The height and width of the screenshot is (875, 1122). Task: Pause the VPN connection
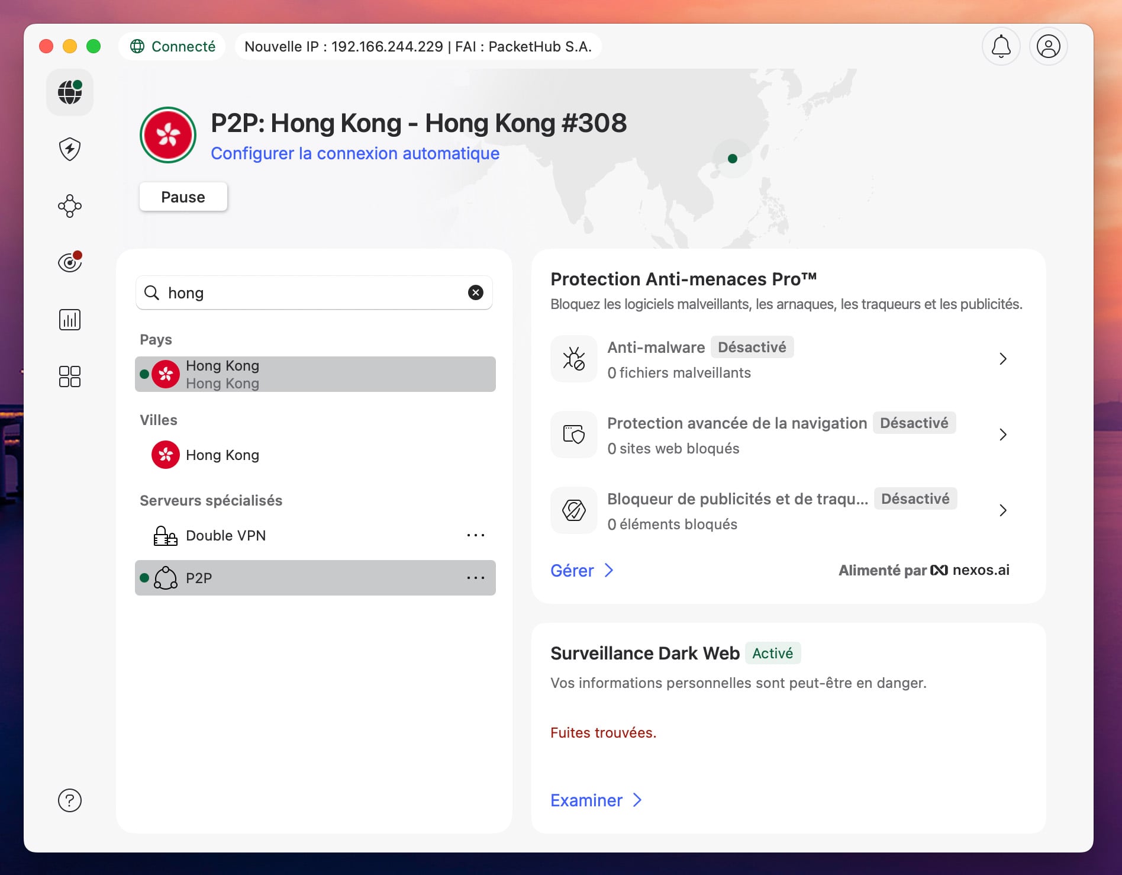click(x=183, y=197)
